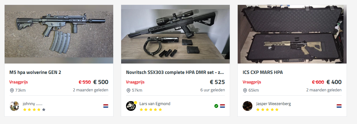This screenshot has width=357, height=124.
Task: Click the € 525 asking price
Action: pos(217,82)
